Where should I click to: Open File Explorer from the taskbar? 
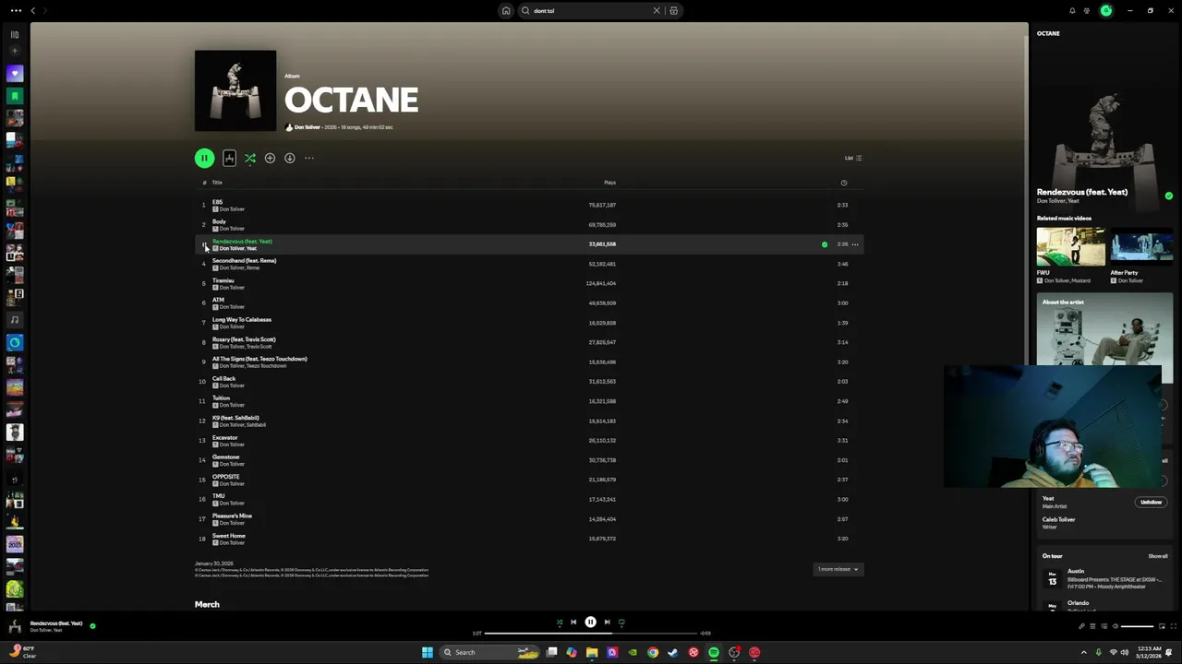pos(592,653)
